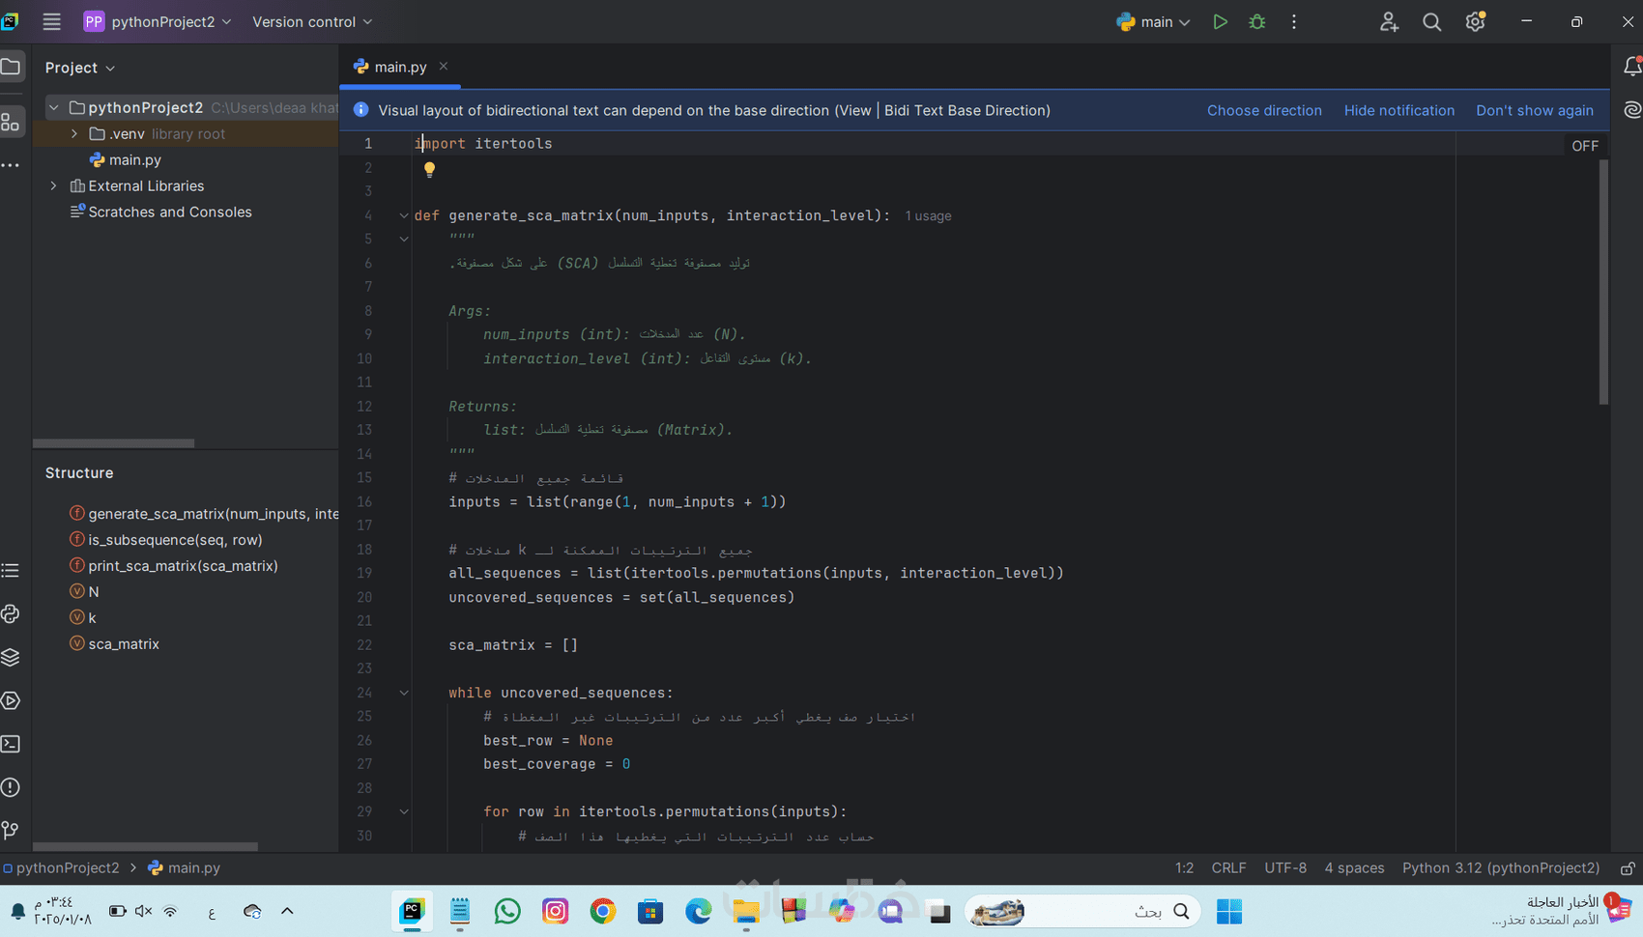
Task: Open line:column 1:2 go-to position
Action: point(1184,868)
